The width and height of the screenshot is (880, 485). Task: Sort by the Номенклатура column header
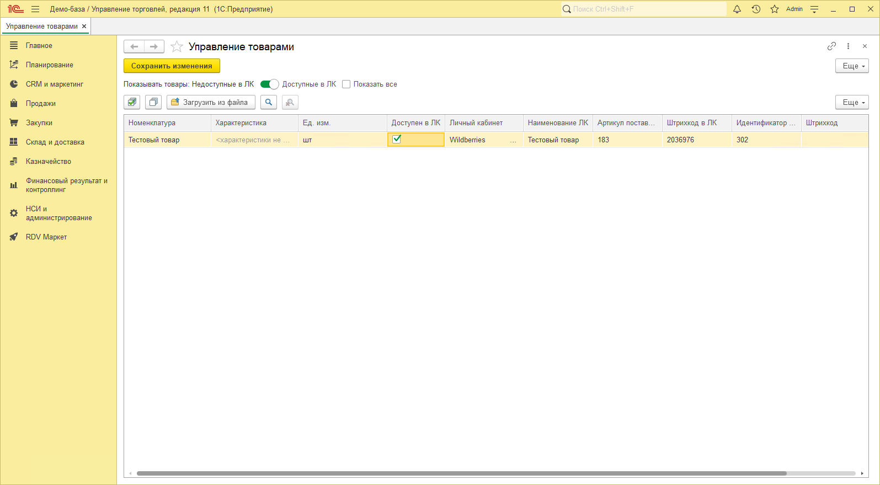[167, 123]
